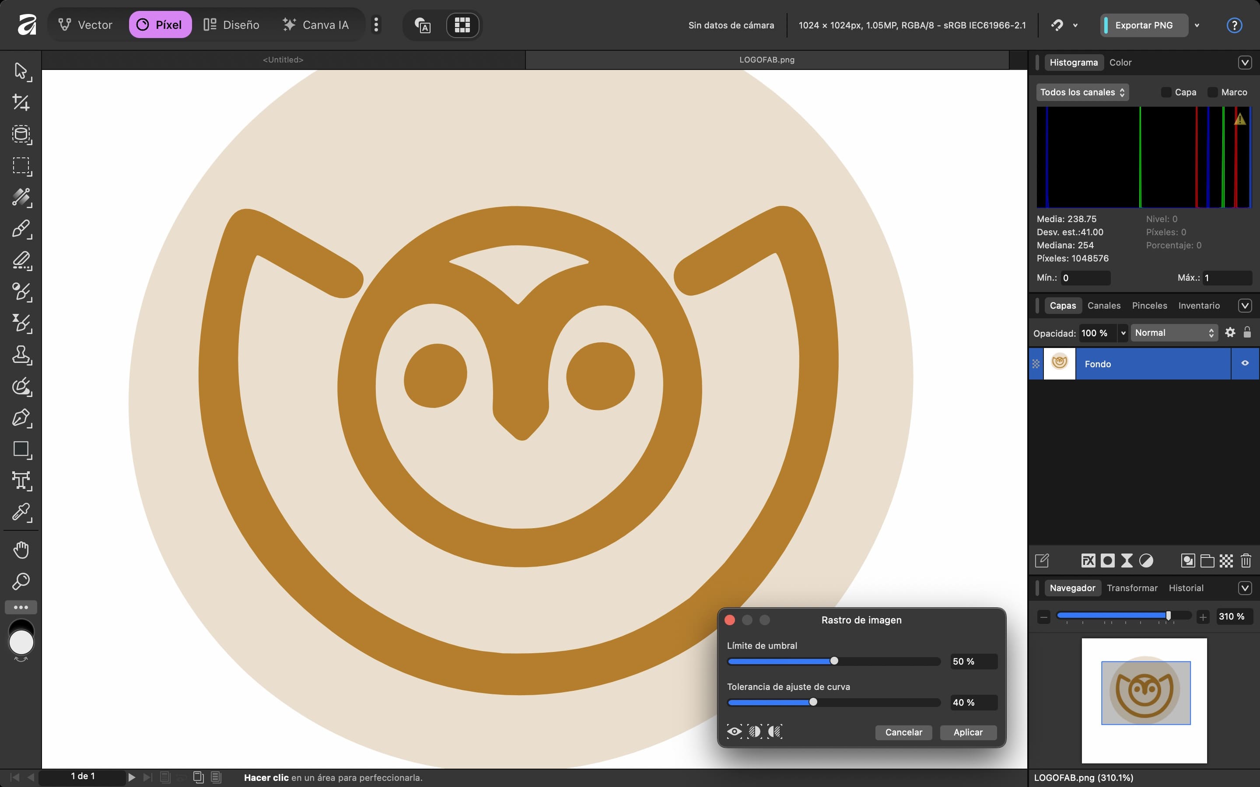
Task: Click the Cancelar button
Action: point(903,732)
